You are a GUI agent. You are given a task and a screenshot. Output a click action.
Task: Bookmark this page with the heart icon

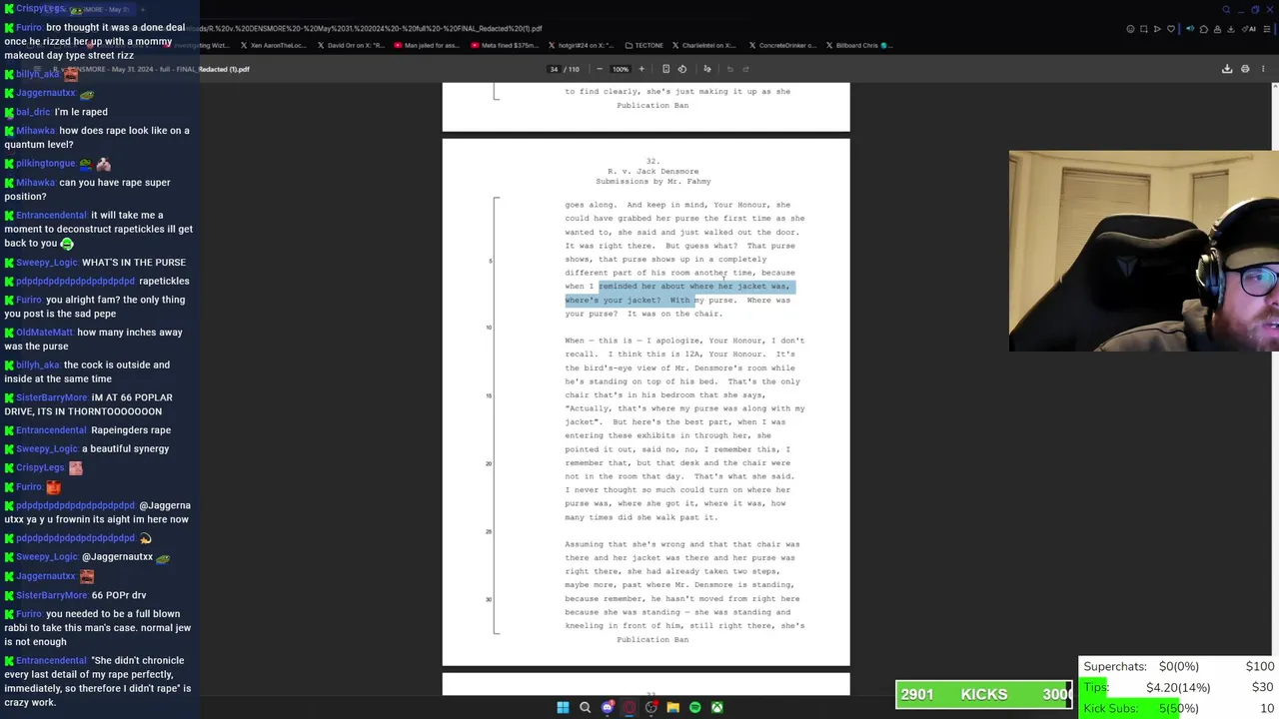pos(1169,29)
